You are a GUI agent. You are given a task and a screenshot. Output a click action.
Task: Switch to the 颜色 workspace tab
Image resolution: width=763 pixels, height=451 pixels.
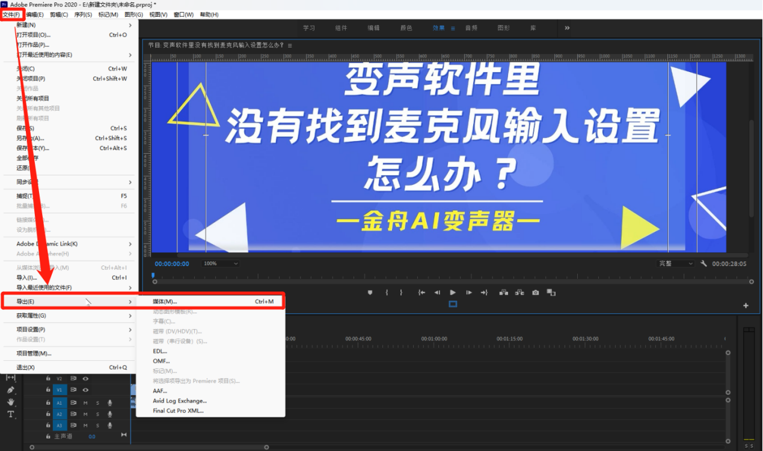(x=406, y=28)
